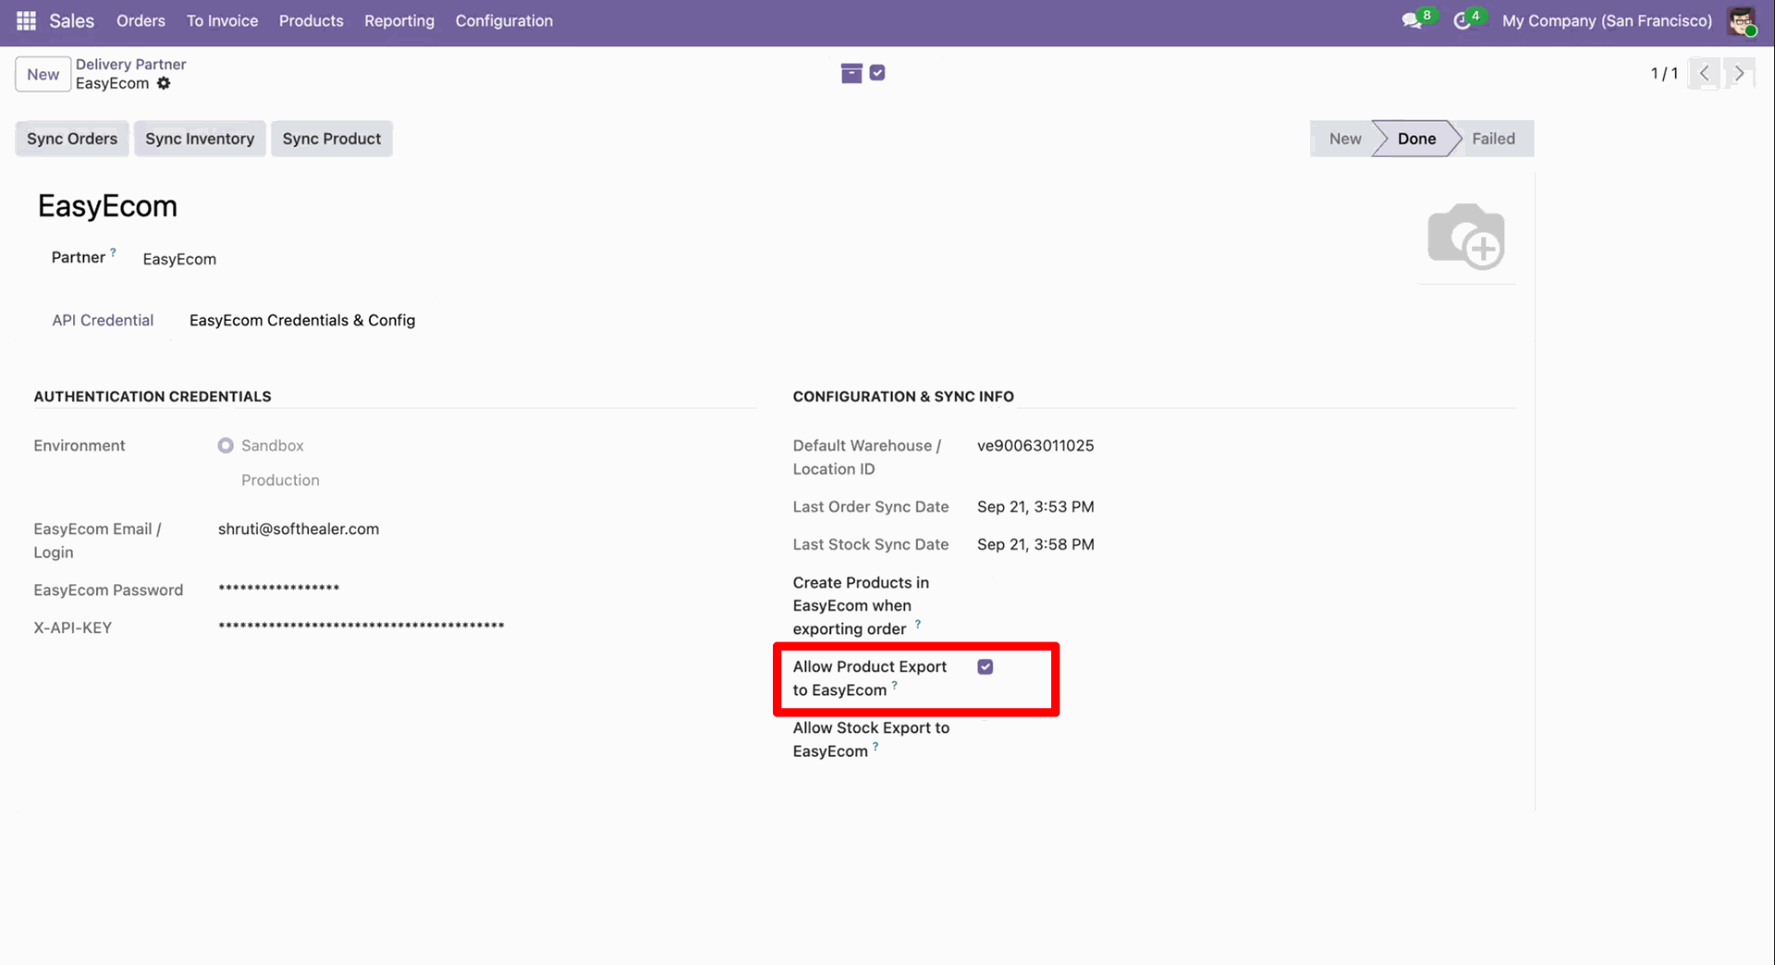Create a New delivery partner record
The height and width of the screenshot is (965, 1775).
pyautogui.click(x=43, y=74)
